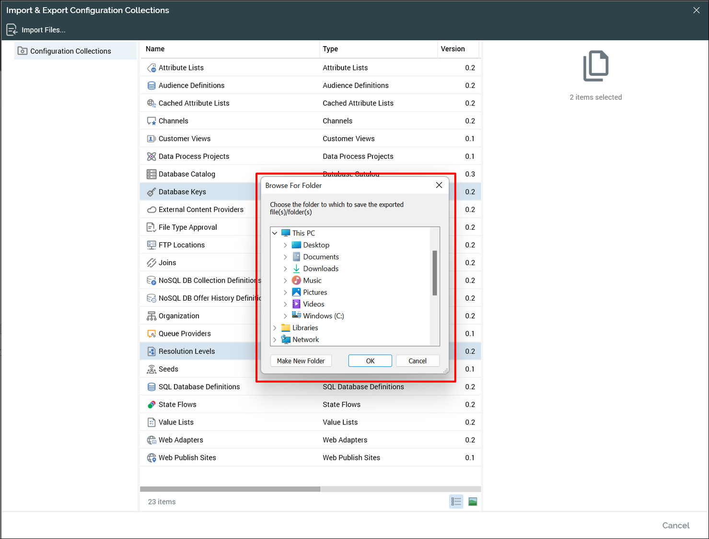
Task: Click the Attribute Lists row icon
Action: tap(151, 68)
